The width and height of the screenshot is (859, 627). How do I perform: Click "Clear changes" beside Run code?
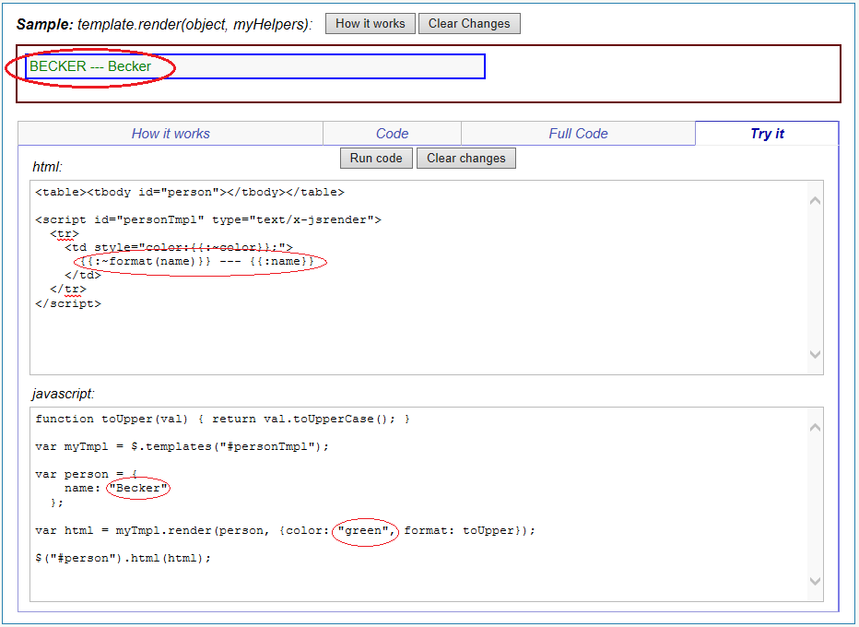tap(465, 158)
